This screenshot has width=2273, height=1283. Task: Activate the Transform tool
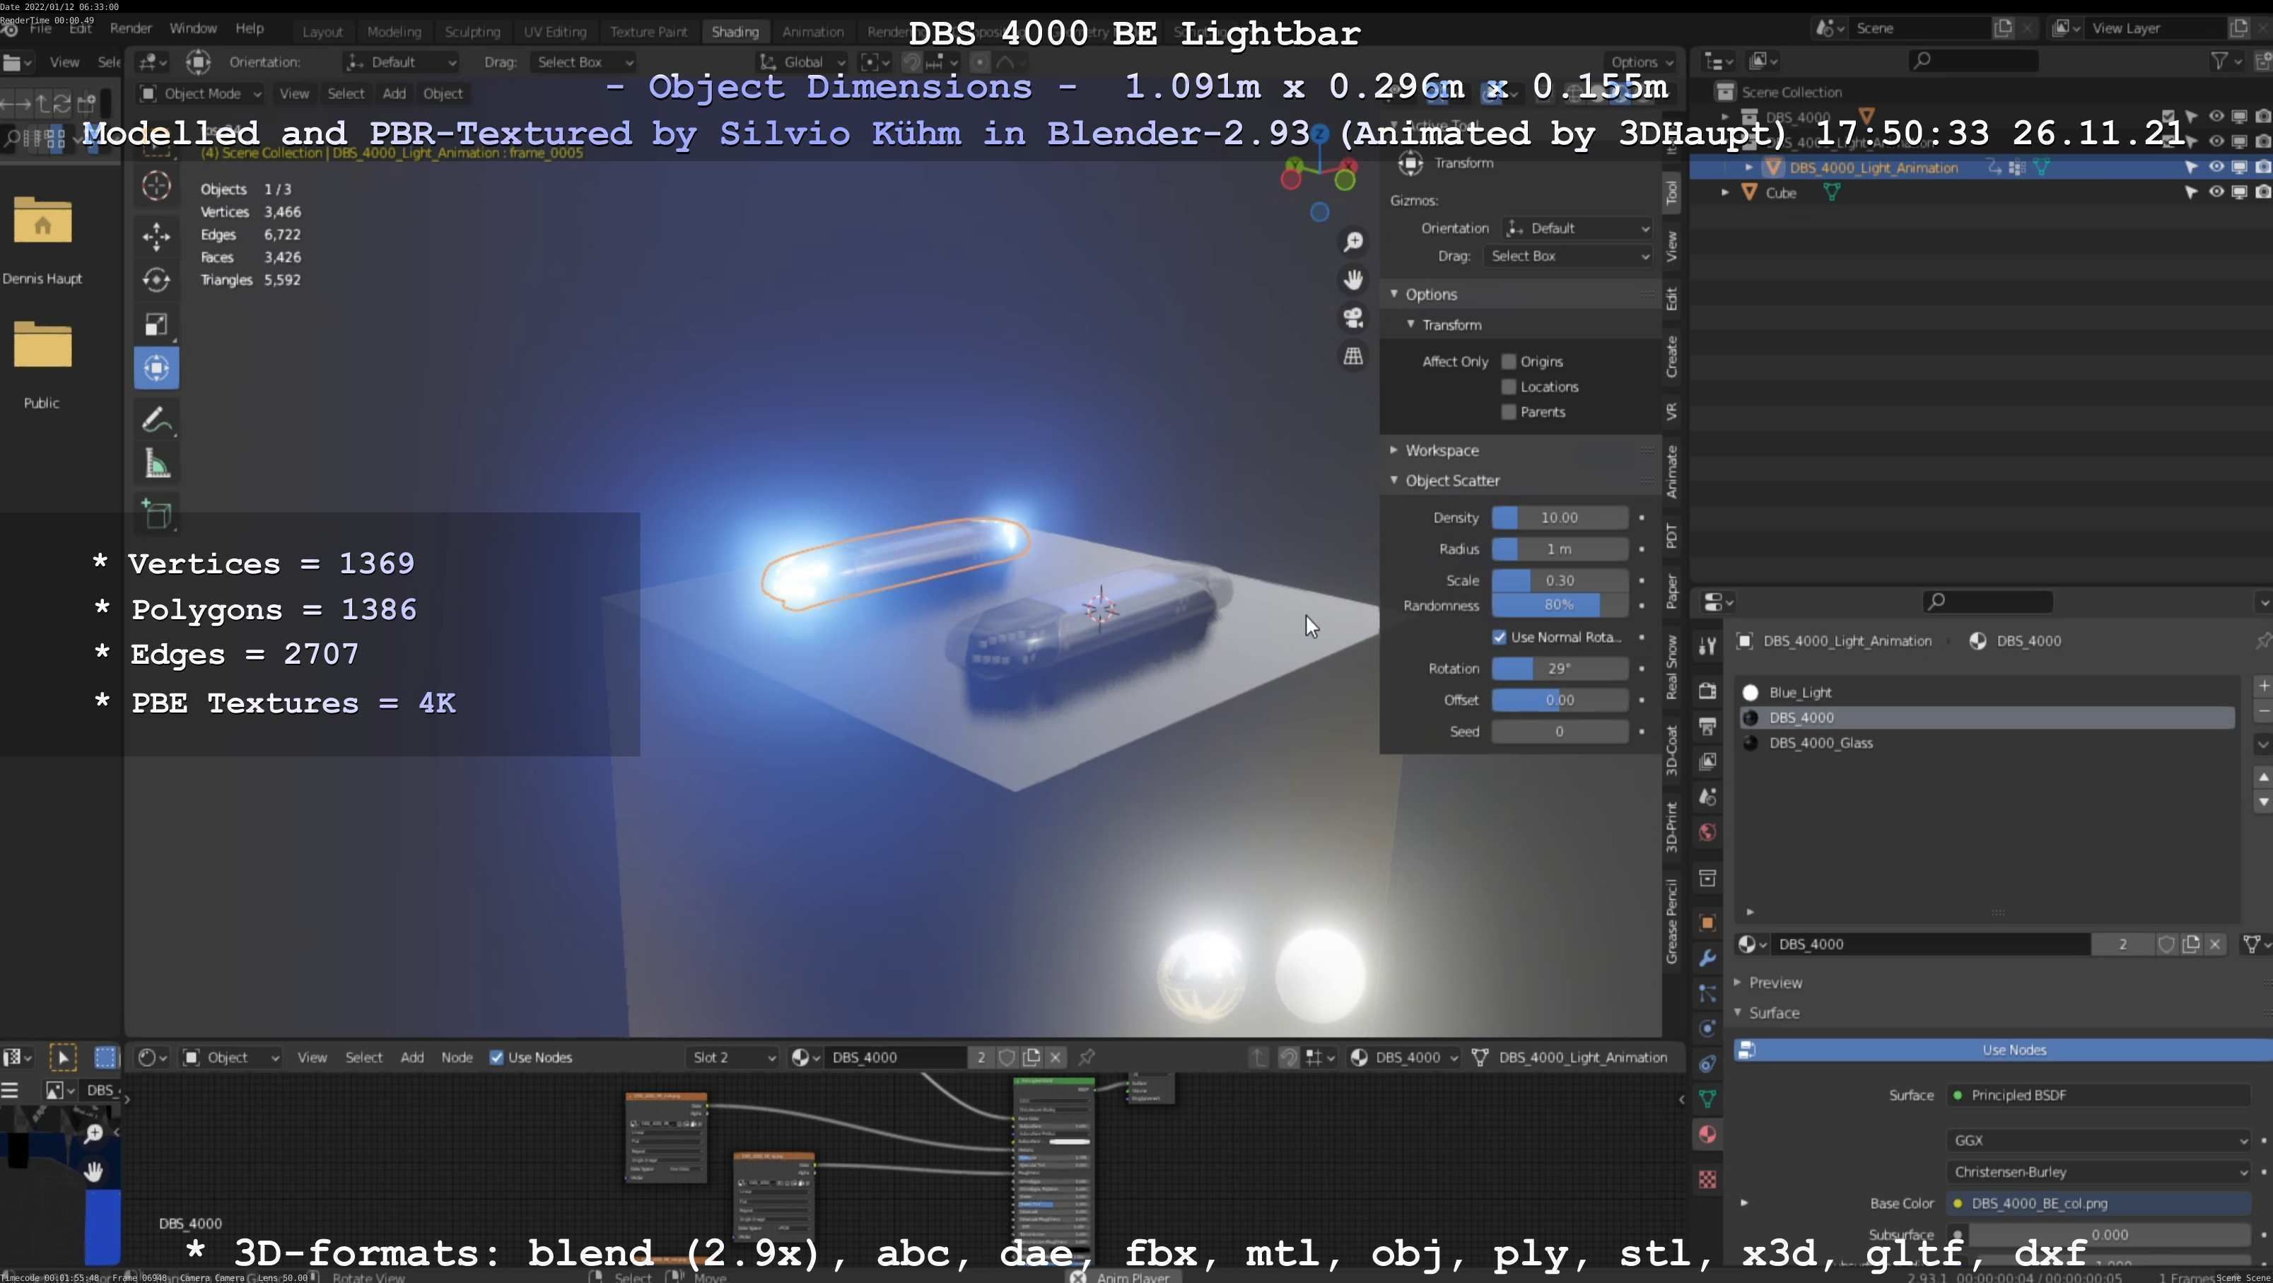click(156, 368)
